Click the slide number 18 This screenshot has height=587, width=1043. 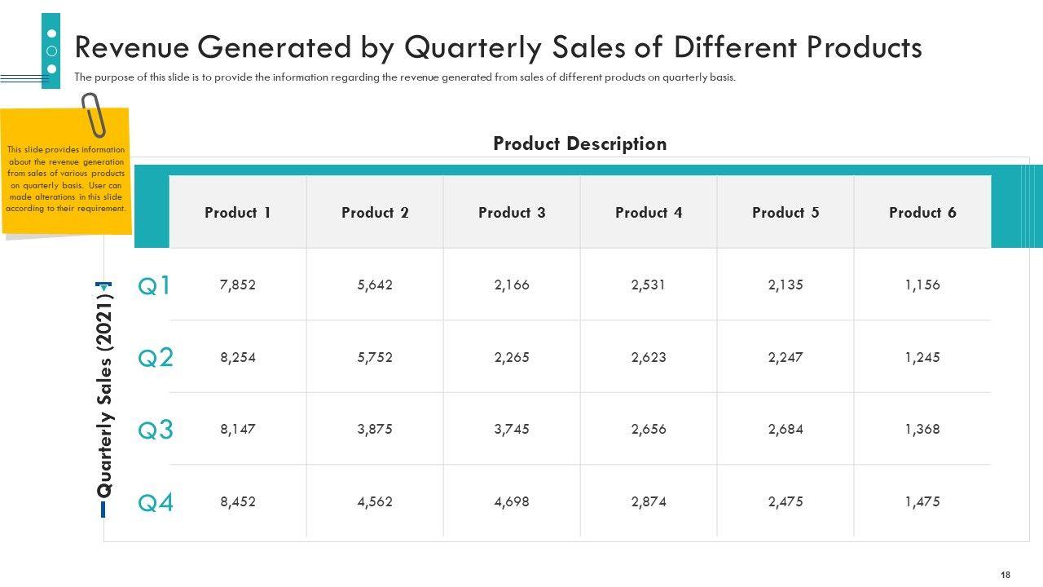click(1006, 575)
